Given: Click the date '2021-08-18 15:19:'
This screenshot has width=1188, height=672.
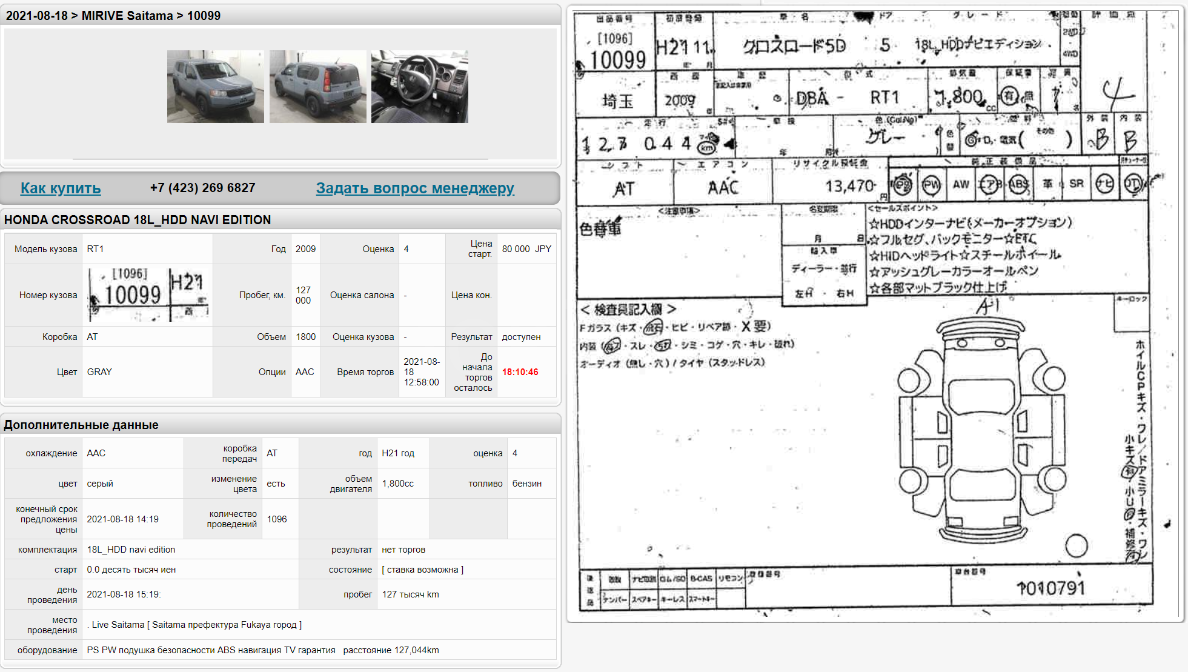Looking at the screenshot, I should 124,594.
